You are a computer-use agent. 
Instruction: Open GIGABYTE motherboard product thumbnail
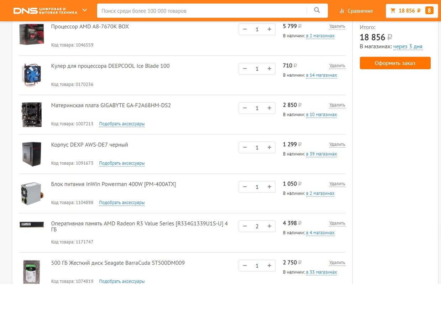coord(32,115)
